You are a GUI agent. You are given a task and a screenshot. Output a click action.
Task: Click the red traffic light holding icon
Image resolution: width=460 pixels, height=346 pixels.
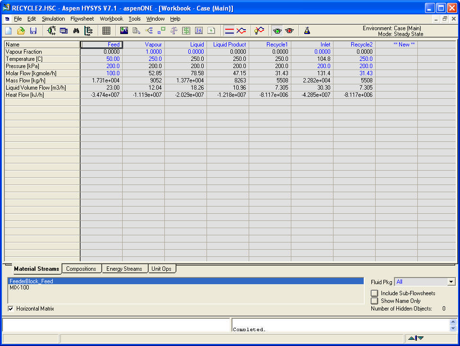point(289,31)
